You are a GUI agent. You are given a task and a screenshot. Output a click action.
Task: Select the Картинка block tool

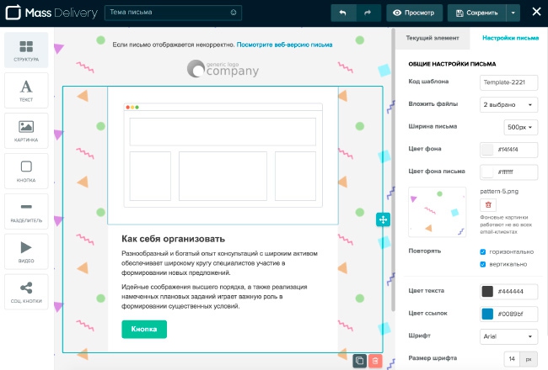(26, 131)
